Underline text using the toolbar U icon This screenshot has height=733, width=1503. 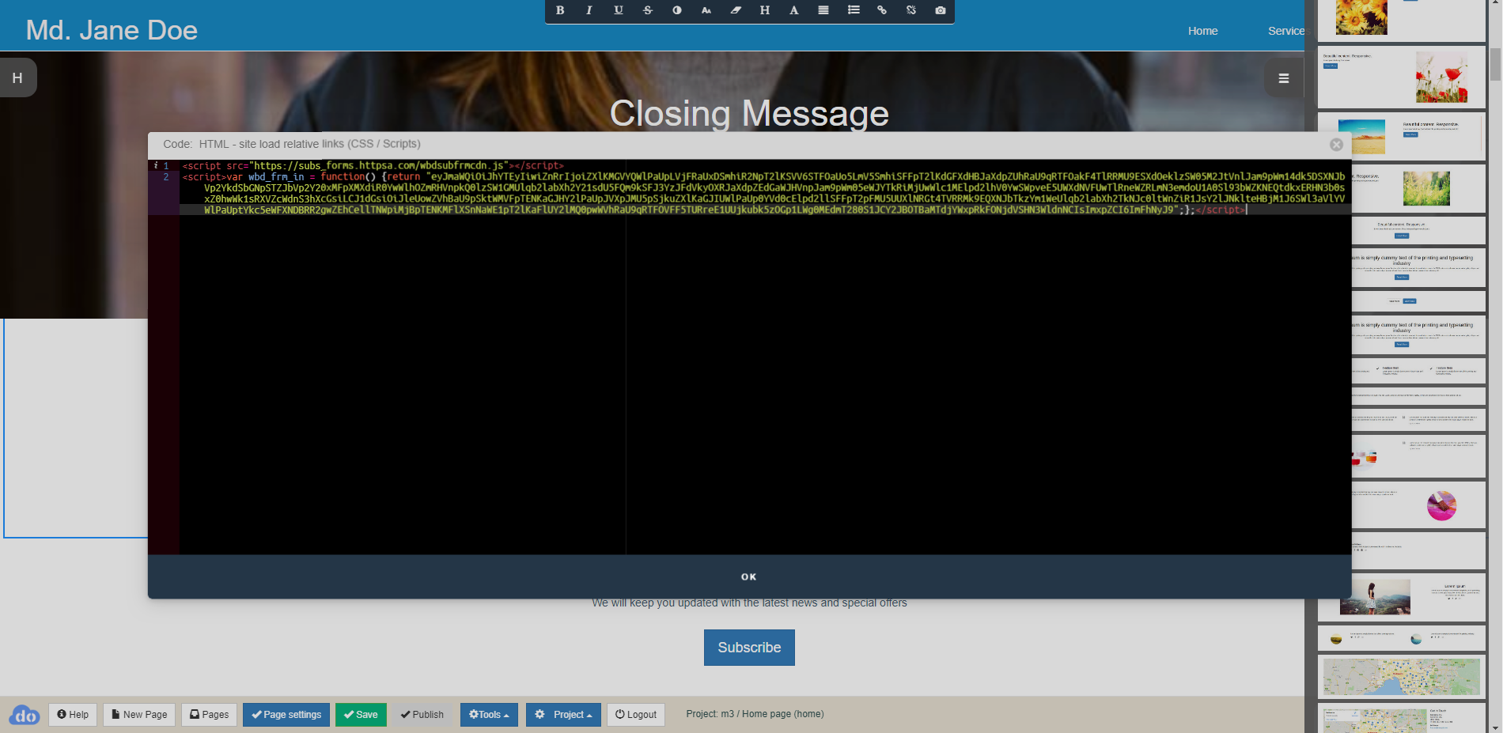point(619,10)
